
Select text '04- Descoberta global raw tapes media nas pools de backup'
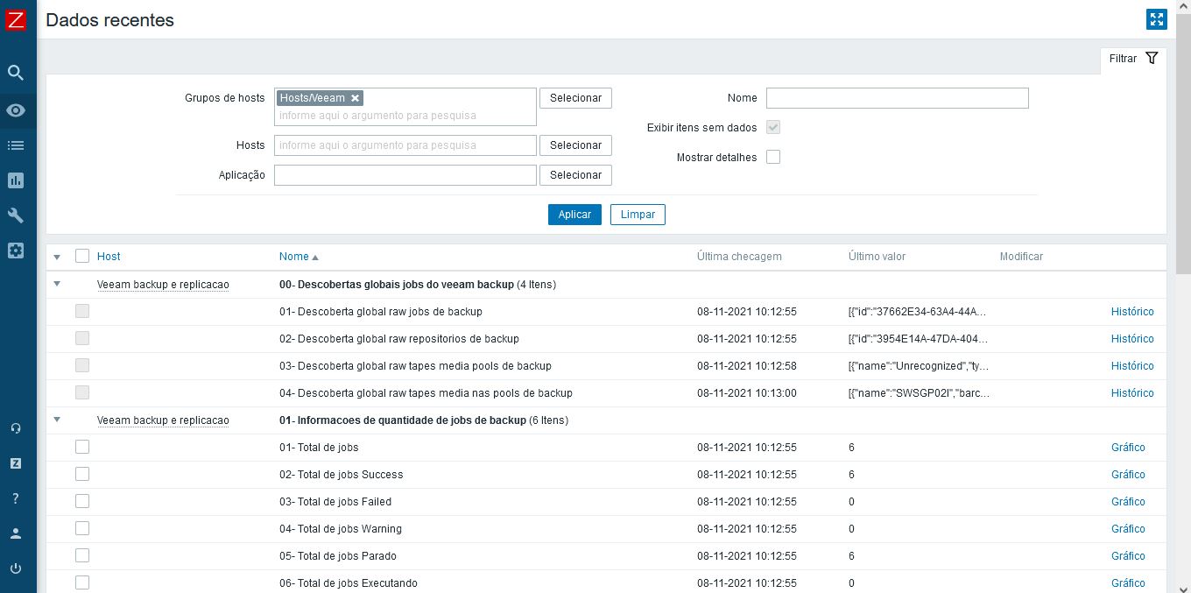[426, 393]
